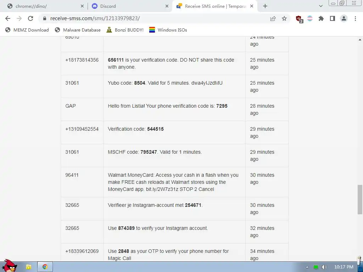Click the Angry Birds start button

[x=9, y=266]
